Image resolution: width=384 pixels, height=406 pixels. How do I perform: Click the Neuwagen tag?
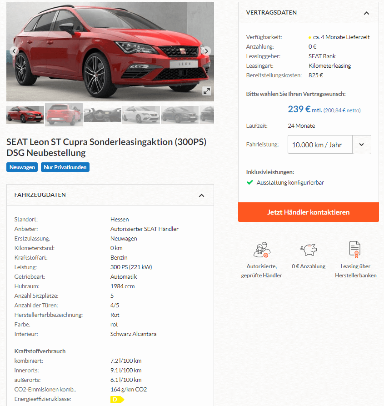coord(22,167)
